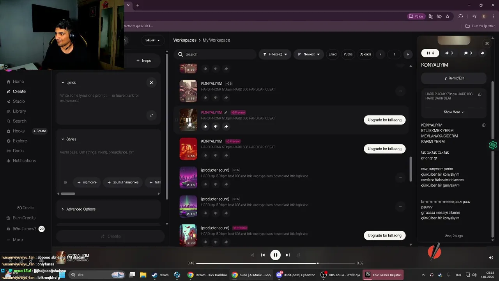Viewport: 499px width, 281px height.
Task: Open comments in details panel
Action: [468, 53]
